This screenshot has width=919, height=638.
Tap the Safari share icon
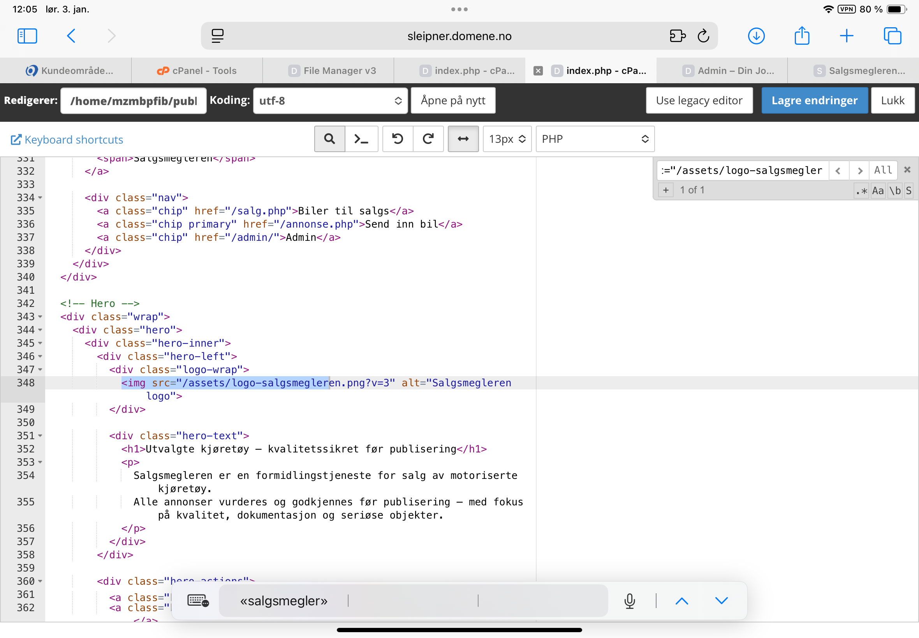[801, 36]
